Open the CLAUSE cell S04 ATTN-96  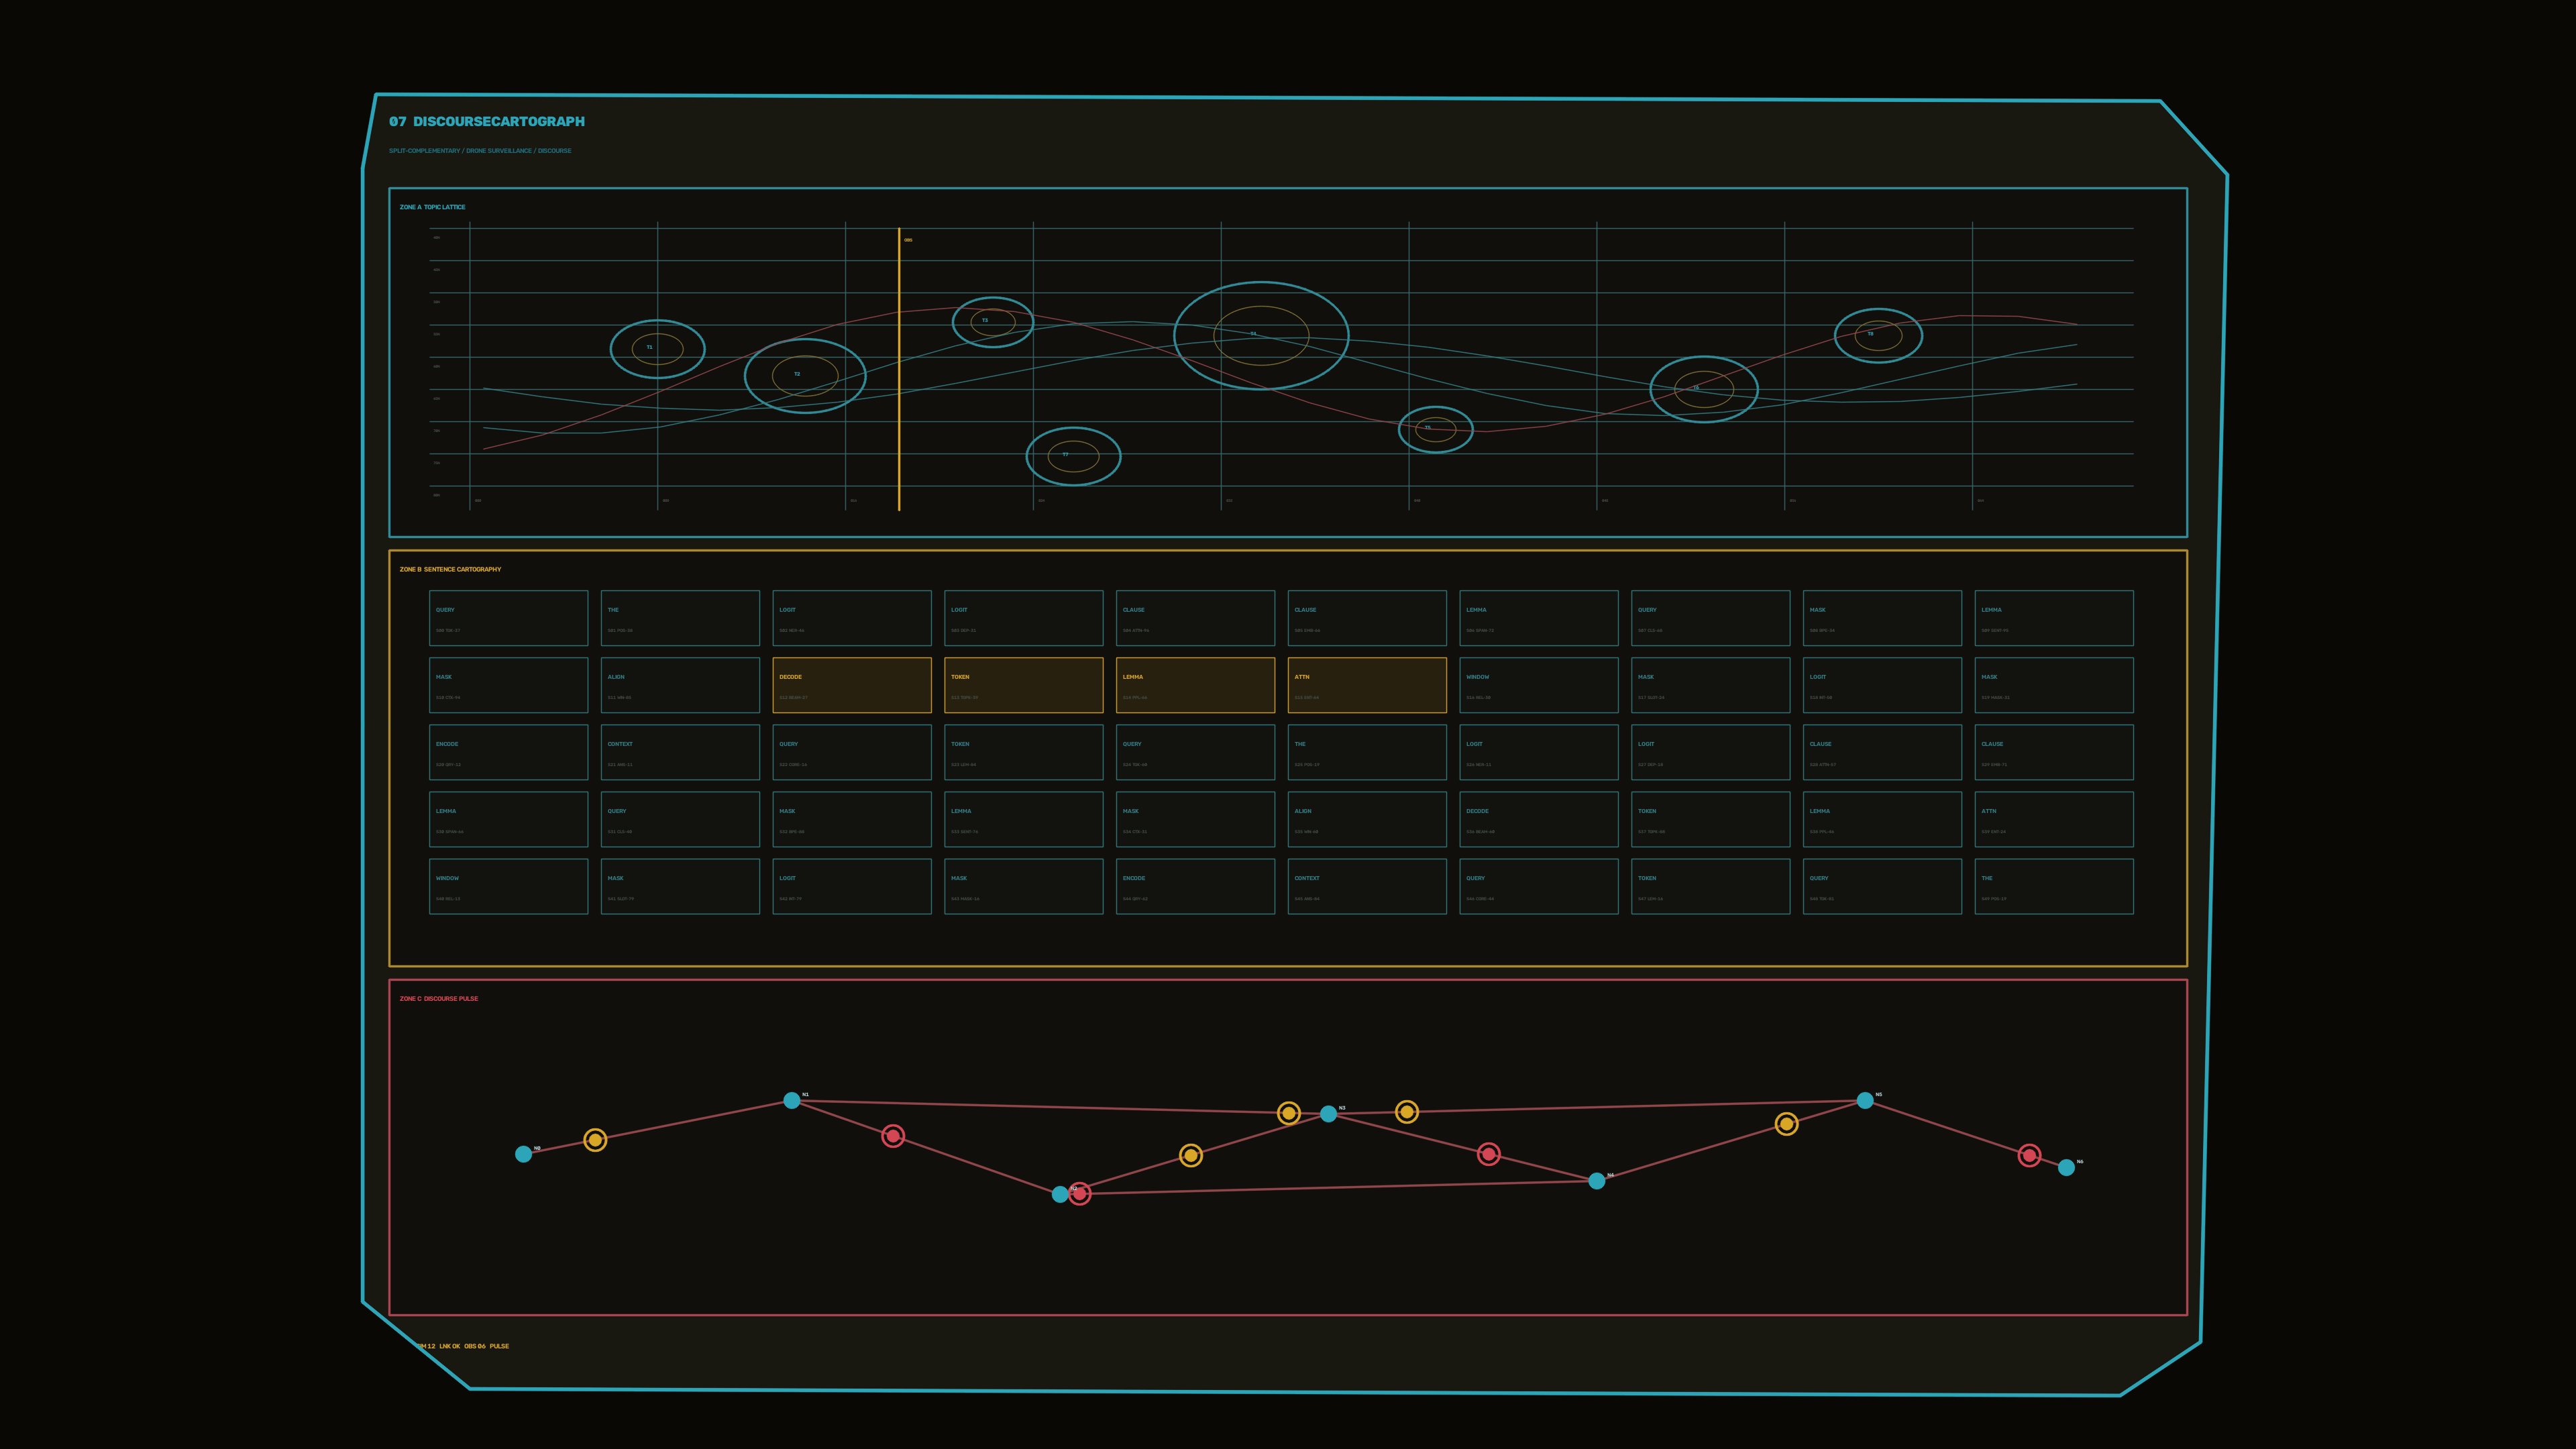[x=1195, y=618]
